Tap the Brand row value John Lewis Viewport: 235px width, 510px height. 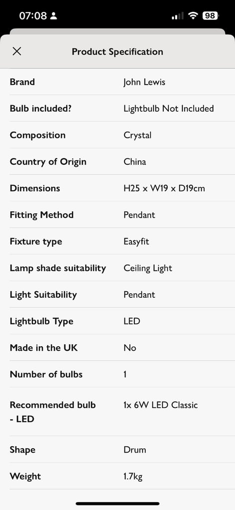pyautogui.click(x=144, y=82)
